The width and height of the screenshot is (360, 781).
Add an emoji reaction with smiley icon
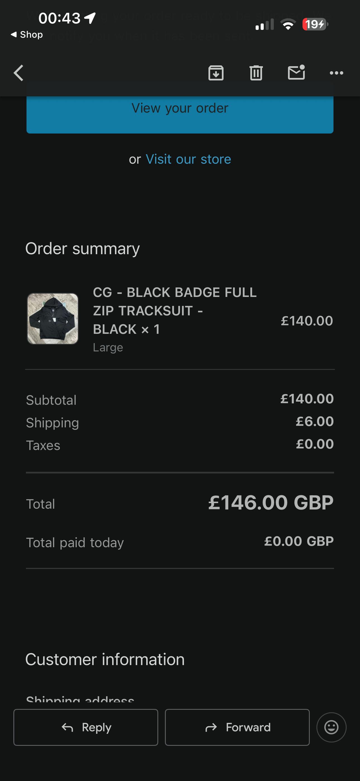pyautogui.click(x=331, y=727)
